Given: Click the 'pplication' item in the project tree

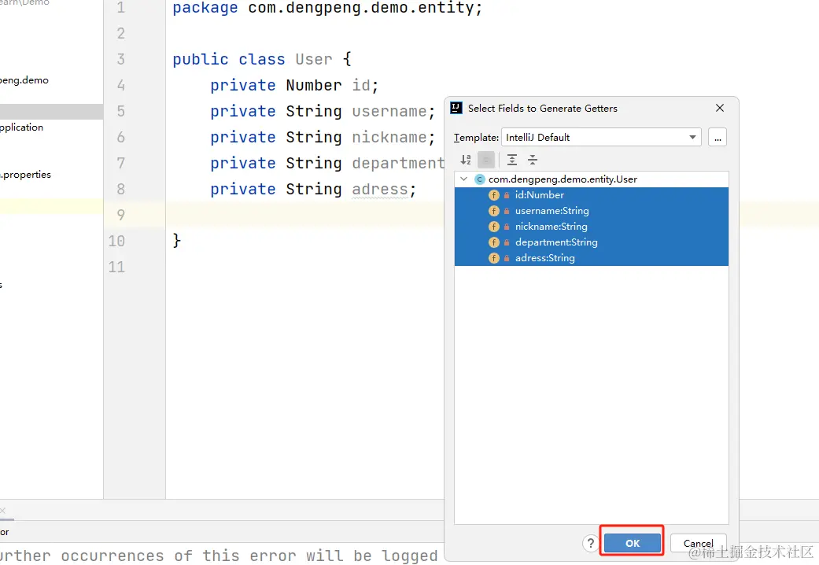Looking at the screenshot, I should [21, 127].
